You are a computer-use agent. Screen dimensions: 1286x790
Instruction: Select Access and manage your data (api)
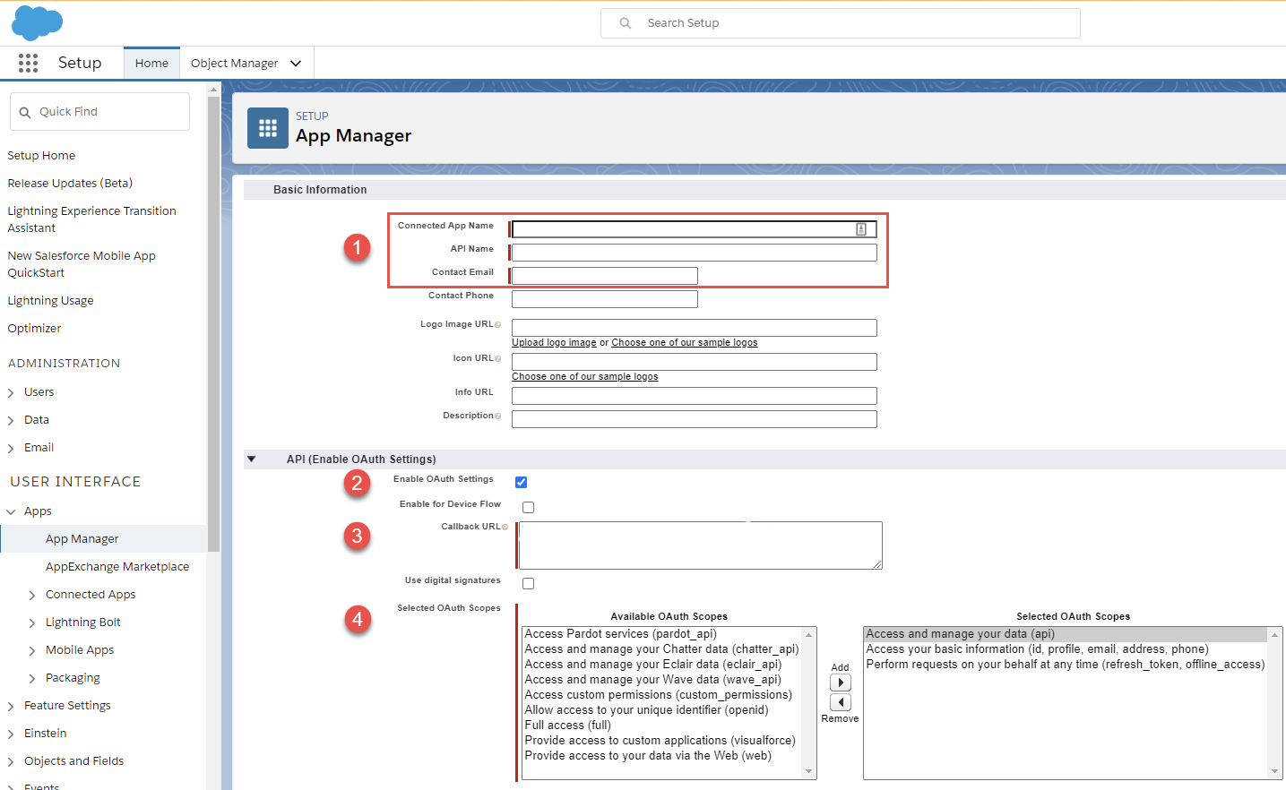[960, 634]
